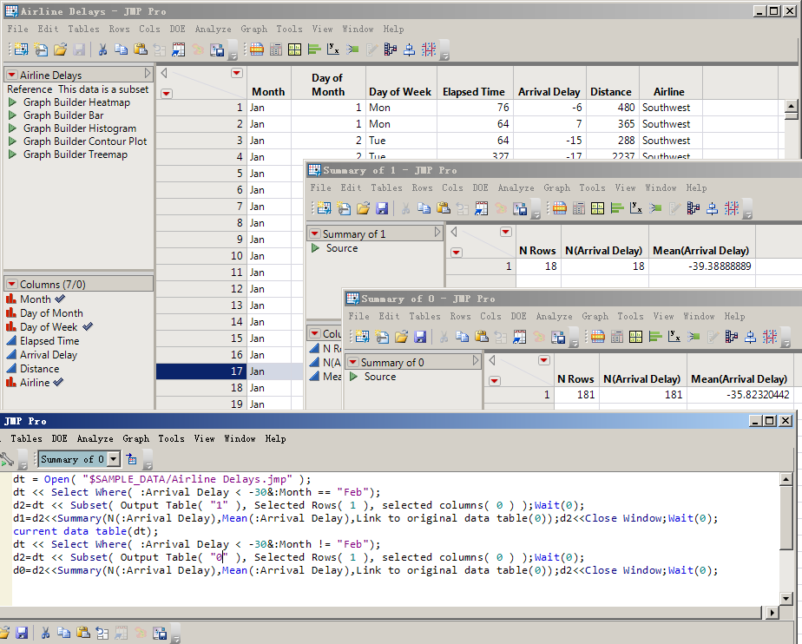This screenshot has height=644, width=802.
Task: Click Paste icon in Summary of 1 toolbar
Action: click(x=444, y=208)
